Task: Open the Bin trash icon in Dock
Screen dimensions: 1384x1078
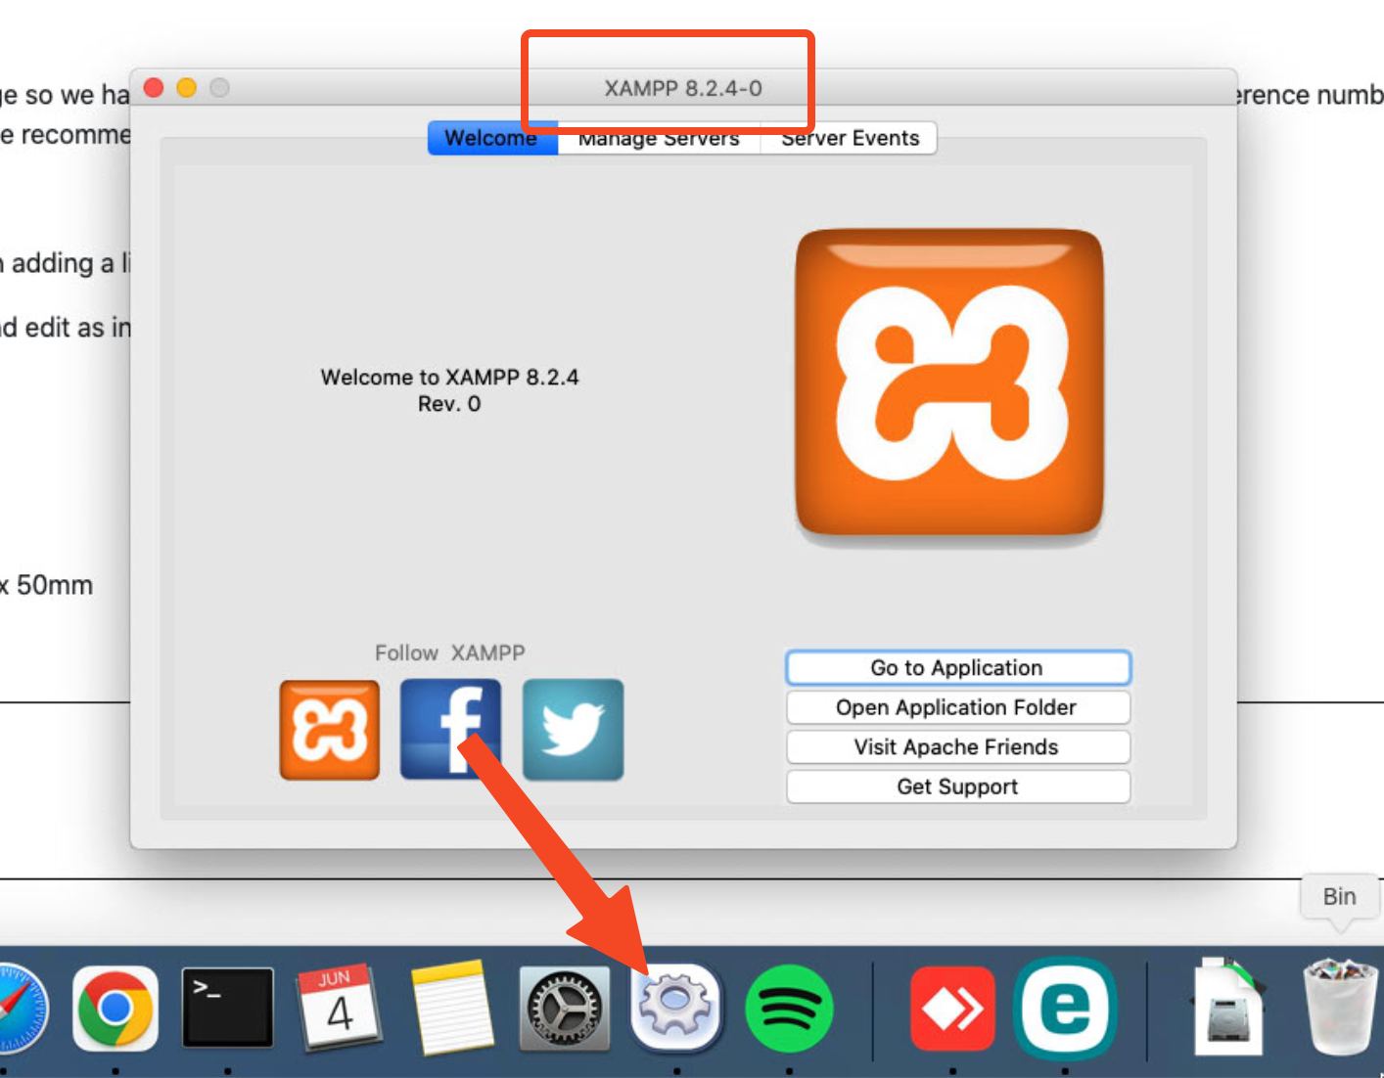Action: [1340, 1008]
